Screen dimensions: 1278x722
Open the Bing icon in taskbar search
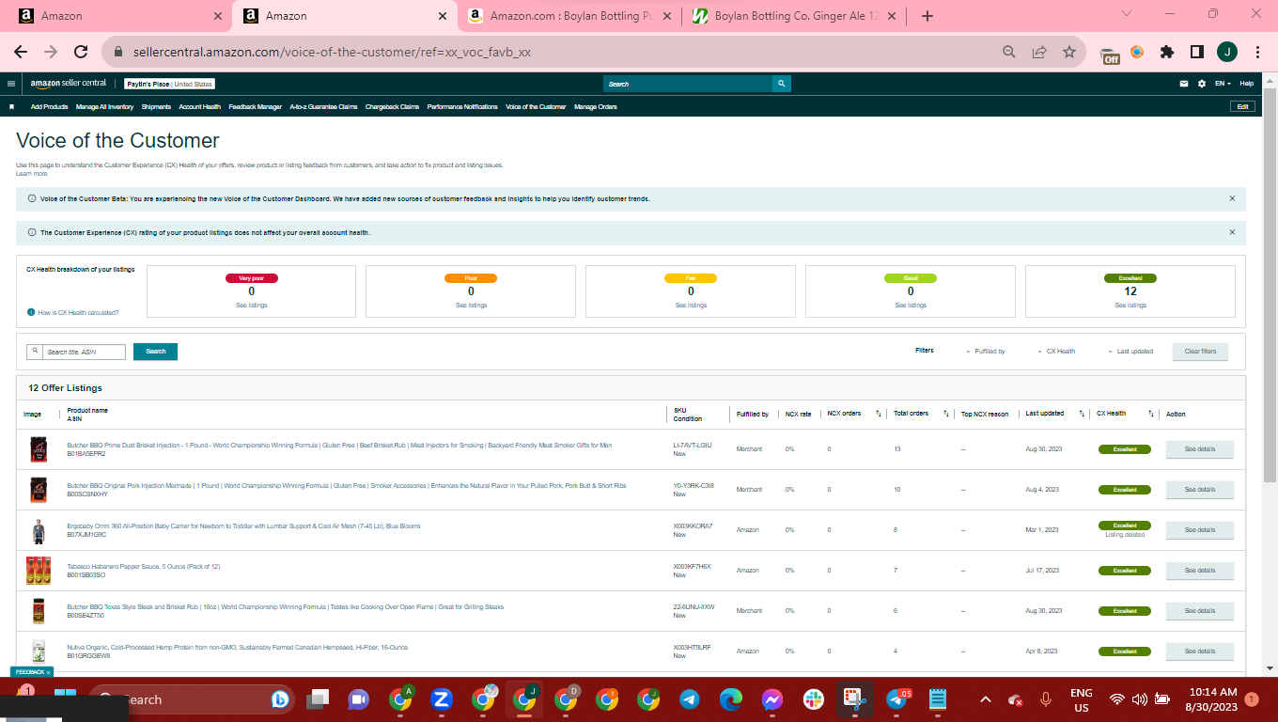pos(279,699)
